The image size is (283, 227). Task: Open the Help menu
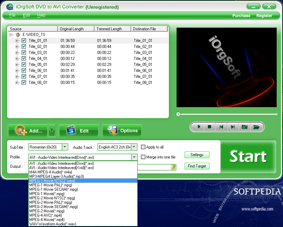(x=41, y=15)
